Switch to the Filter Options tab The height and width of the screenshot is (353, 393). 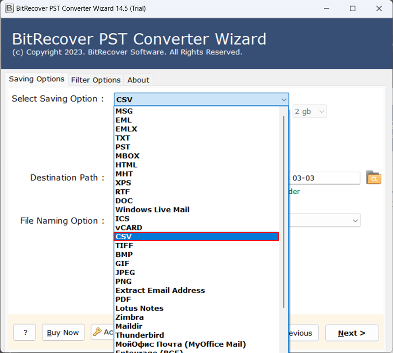96,80
